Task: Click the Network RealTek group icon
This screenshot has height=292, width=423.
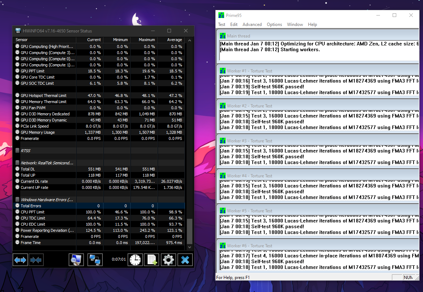Action: pos(17,163)
